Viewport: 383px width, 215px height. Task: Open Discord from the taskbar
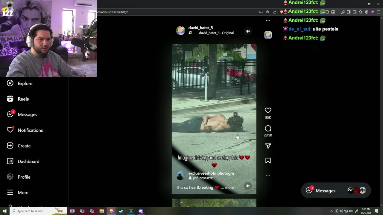pyautogui.click(x=141, y=211)
